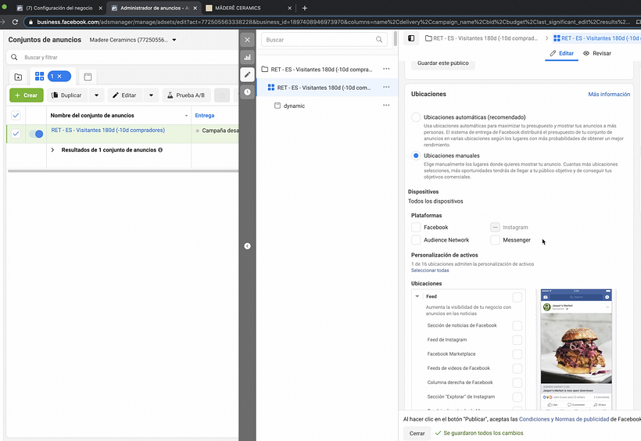641x441 pixels.
Task: Check Sección de noticias de Facebook placement
Action: coord(517,325)
